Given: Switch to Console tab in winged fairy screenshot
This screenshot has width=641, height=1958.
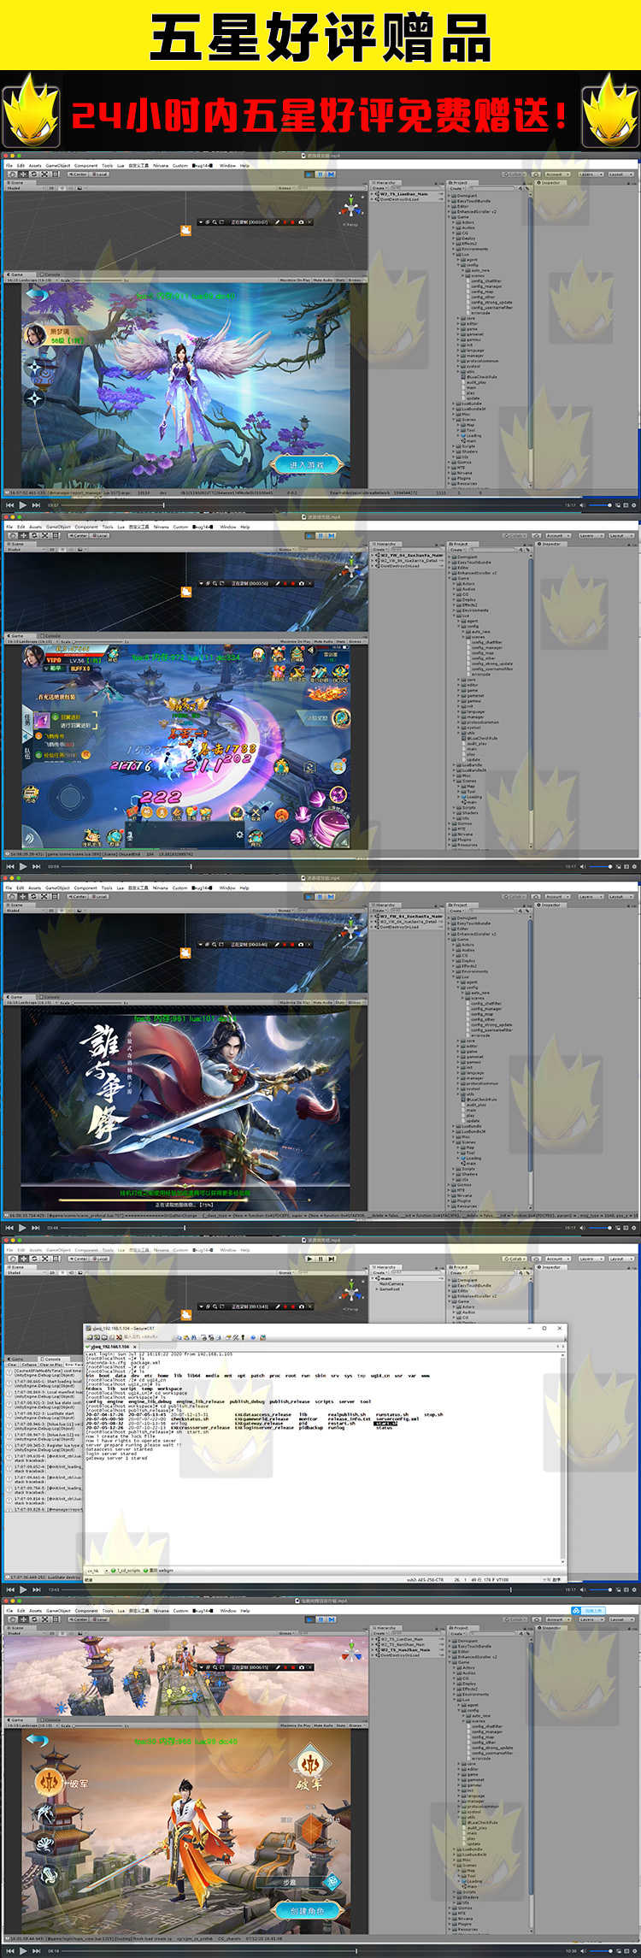Looking at the screenshot, I should click(50, 274).
